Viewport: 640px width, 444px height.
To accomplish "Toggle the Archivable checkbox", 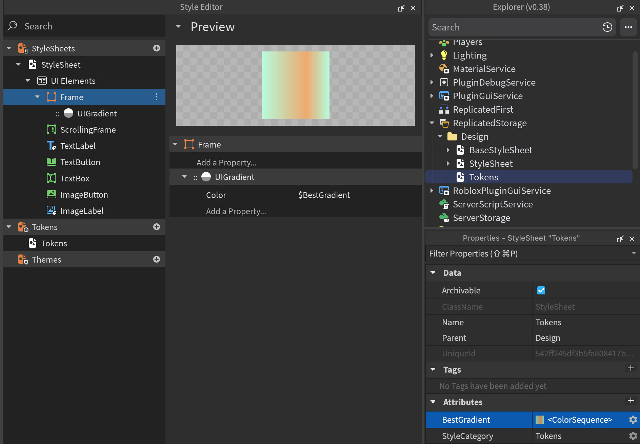I will tap(541, 290).
